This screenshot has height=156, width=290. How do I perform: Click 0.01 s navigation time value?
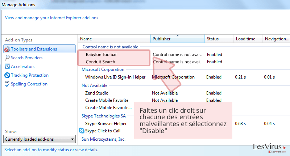click(x=269, y=77)
